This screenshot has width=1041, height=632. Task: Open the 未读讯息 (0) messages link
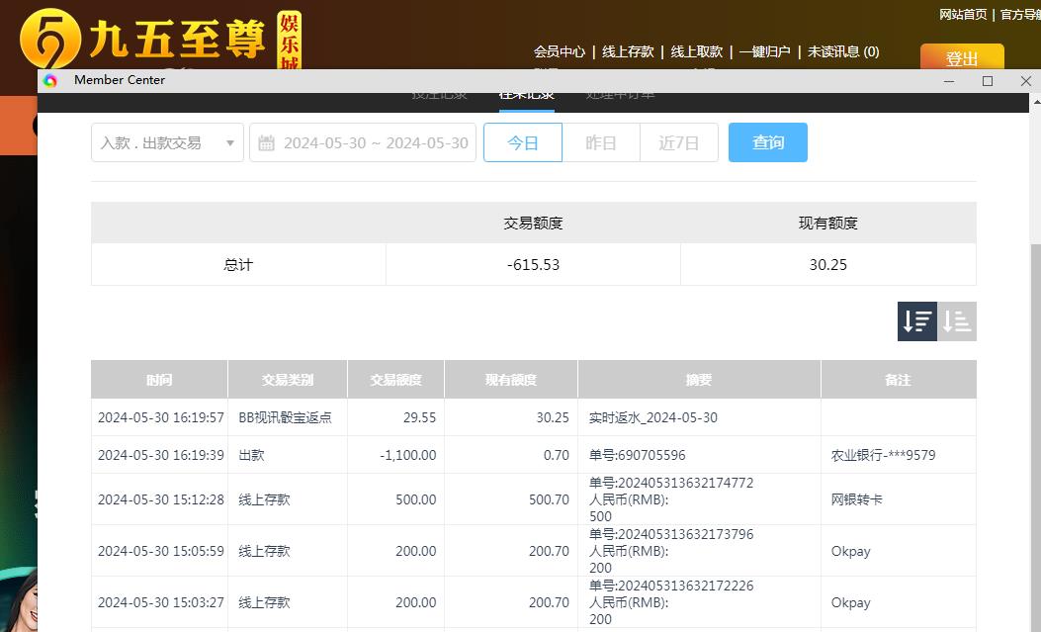point(843,51)
